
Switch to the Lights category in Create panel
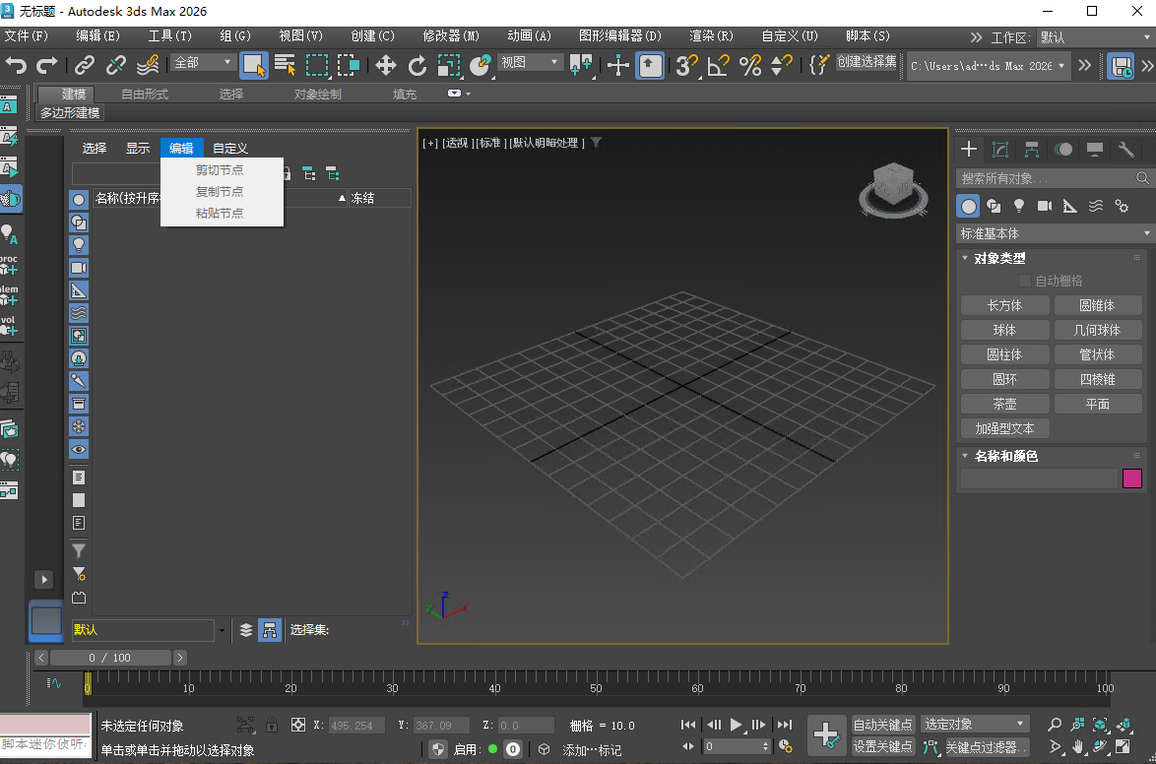1019,206
